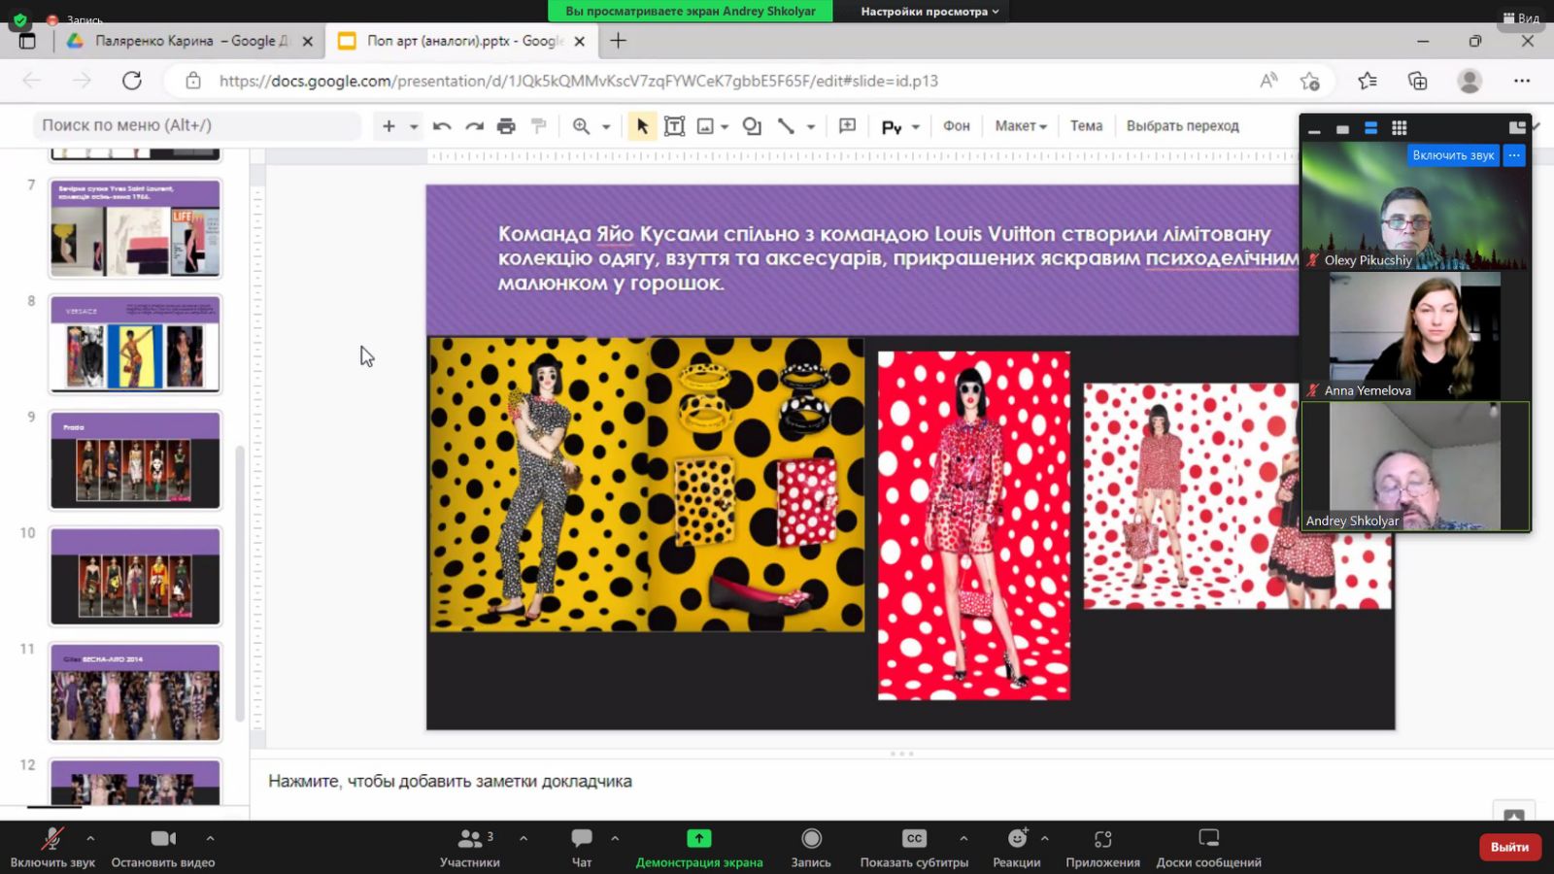Toggle the side-by-side layout icon in the video panel
Viewport: 1554px width, 874px height.
(1517, 128)
